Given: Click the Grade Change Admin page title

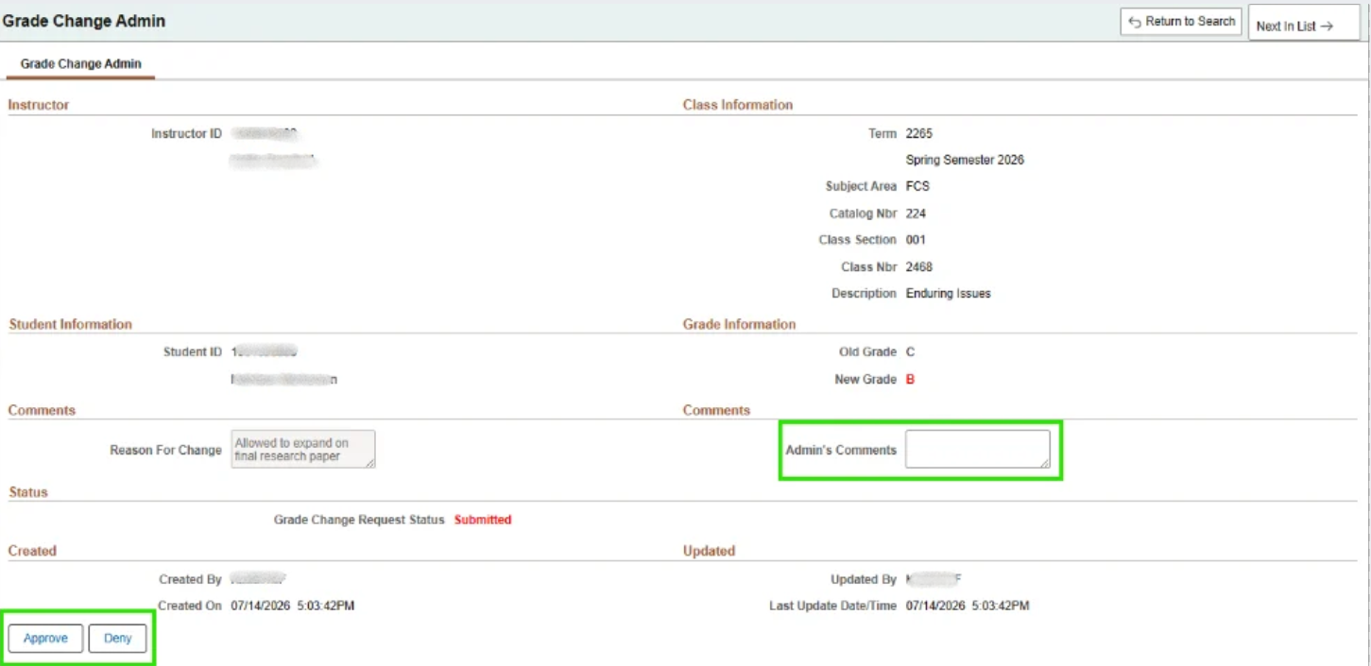Looking at the screenshot, I should pyautogui.click(x=84, y=21).
